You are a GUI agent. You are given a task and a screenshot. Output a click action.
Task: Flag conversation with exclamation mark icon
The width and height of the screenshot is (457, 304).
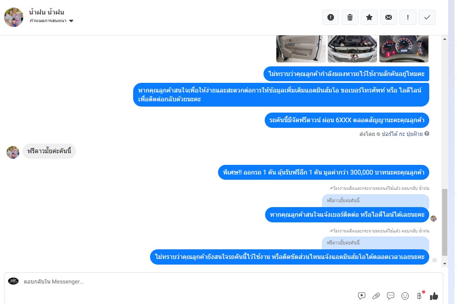pos(408,17)
